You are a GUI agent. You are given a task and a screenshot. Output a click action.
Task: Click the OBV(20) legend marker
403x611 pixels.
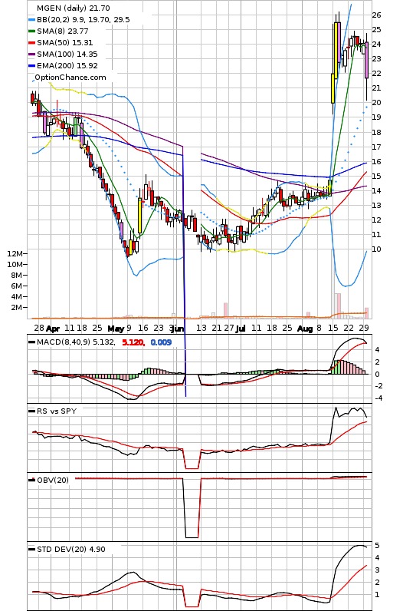point(32,480)
